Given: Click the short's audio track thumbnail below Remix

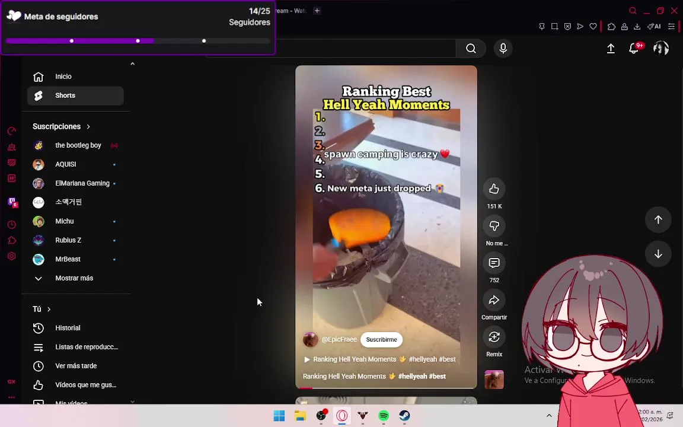Looking at the screenshot, I should click(494, 380).
